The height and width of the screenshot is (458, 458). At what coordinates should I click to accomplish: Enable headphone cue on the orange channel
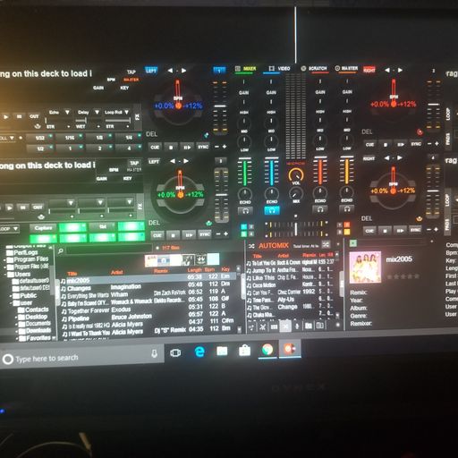click(x=347, y=209)
